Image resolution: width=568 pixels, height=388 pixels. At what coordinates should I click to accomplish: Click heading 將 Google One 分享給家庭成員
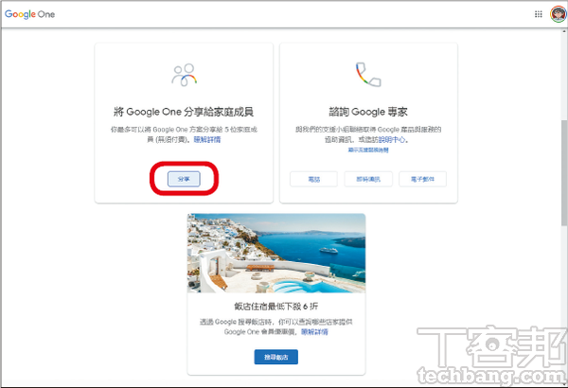(x=184, y=112)
